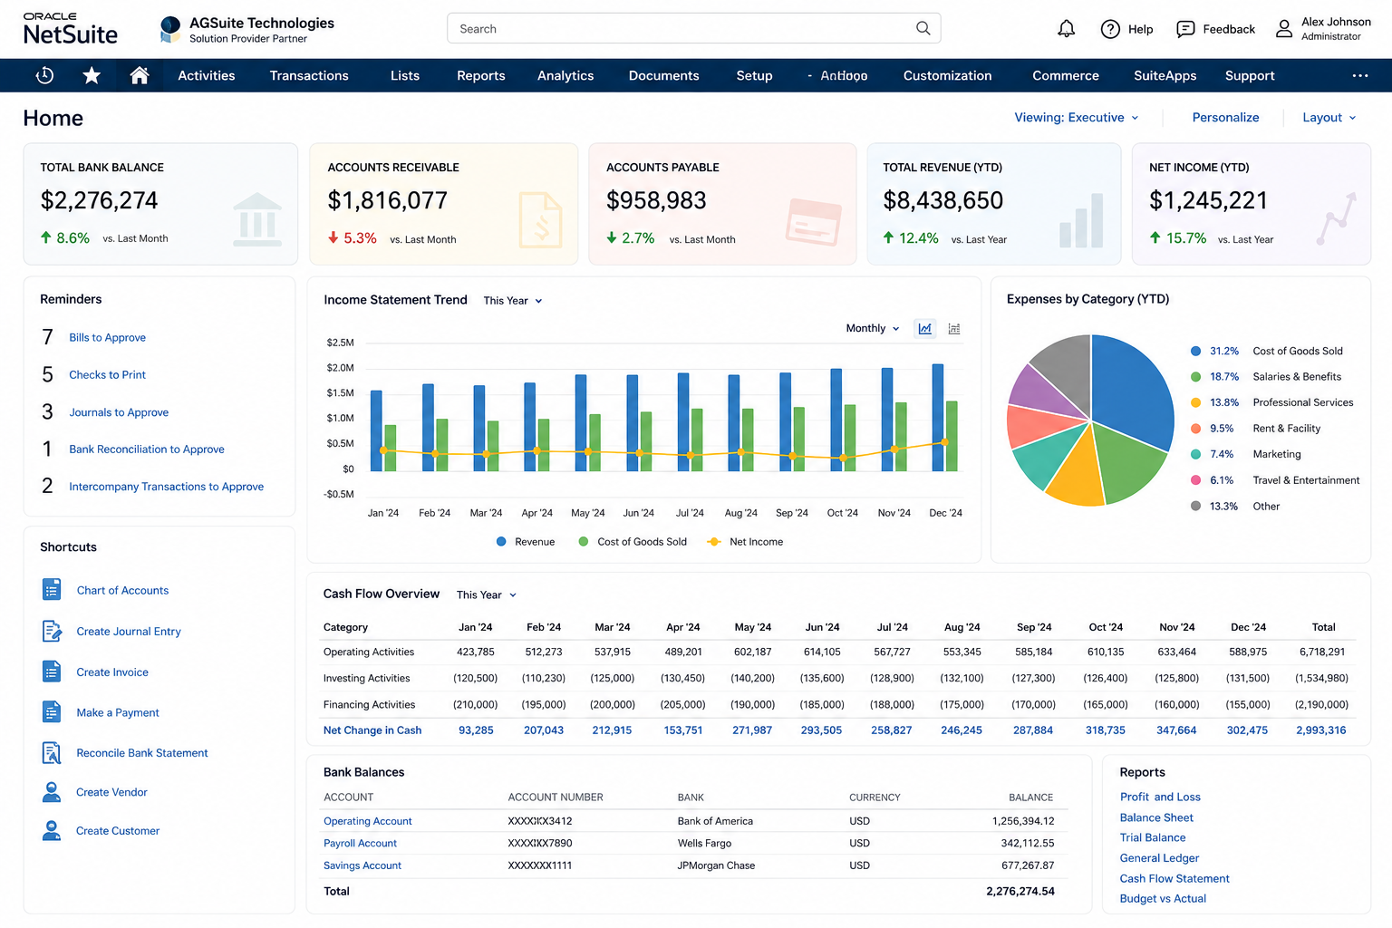Click the Make a Payment icon

point(52,712)
